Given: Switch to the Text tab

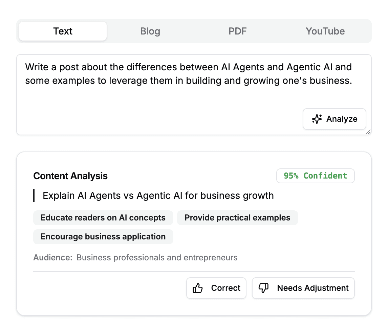Looking at the screenshot, I should click(x=63, y=31).
